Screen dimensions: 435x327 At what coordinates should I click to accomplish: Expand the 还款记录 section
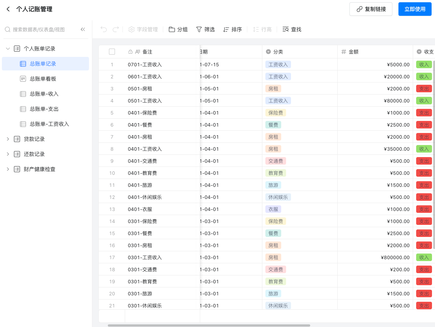(x=7, y=154)
